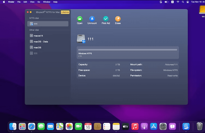Open the Window menu
Screen dimensions: 205x133
(x=47, y=2)
